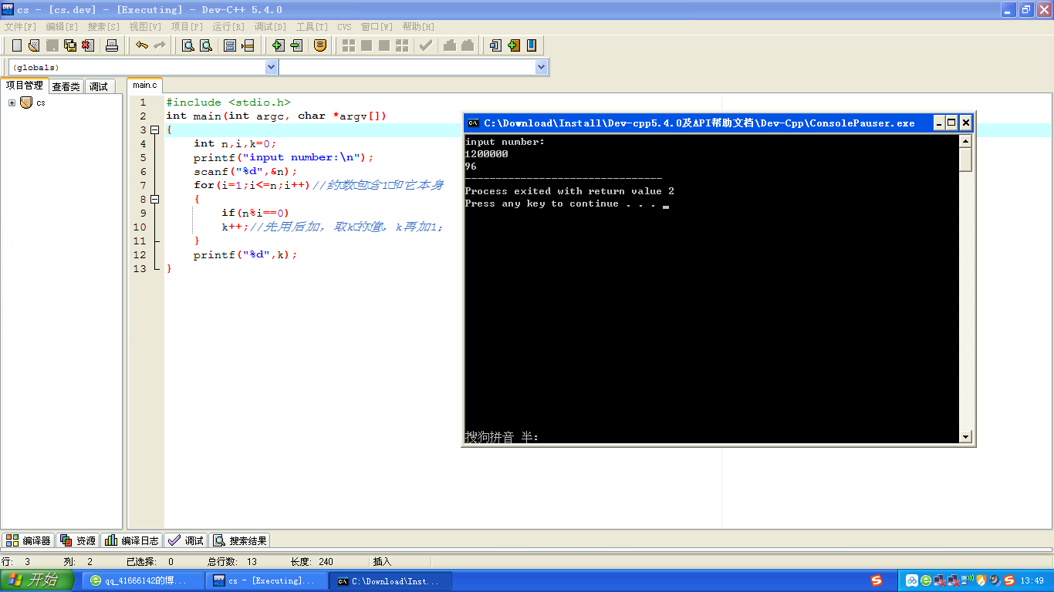Click the 总行数: 13 status bar entry

233,562
